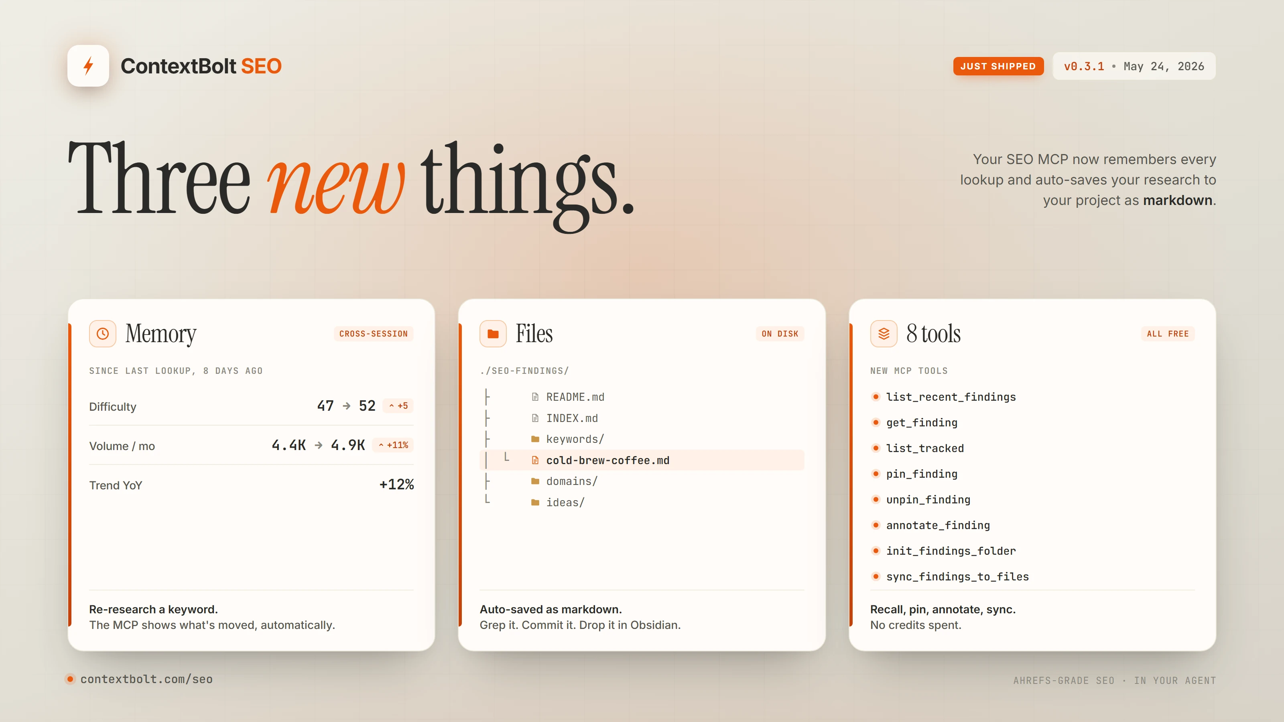Click the SINCE LAST LOOKUP, 8 DAYS AGO label
Screen dimensions: 1284x722
point(175,371)
